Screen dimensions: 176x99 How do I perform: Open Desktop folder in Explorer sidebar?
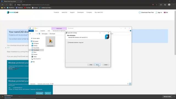[35, 46]
